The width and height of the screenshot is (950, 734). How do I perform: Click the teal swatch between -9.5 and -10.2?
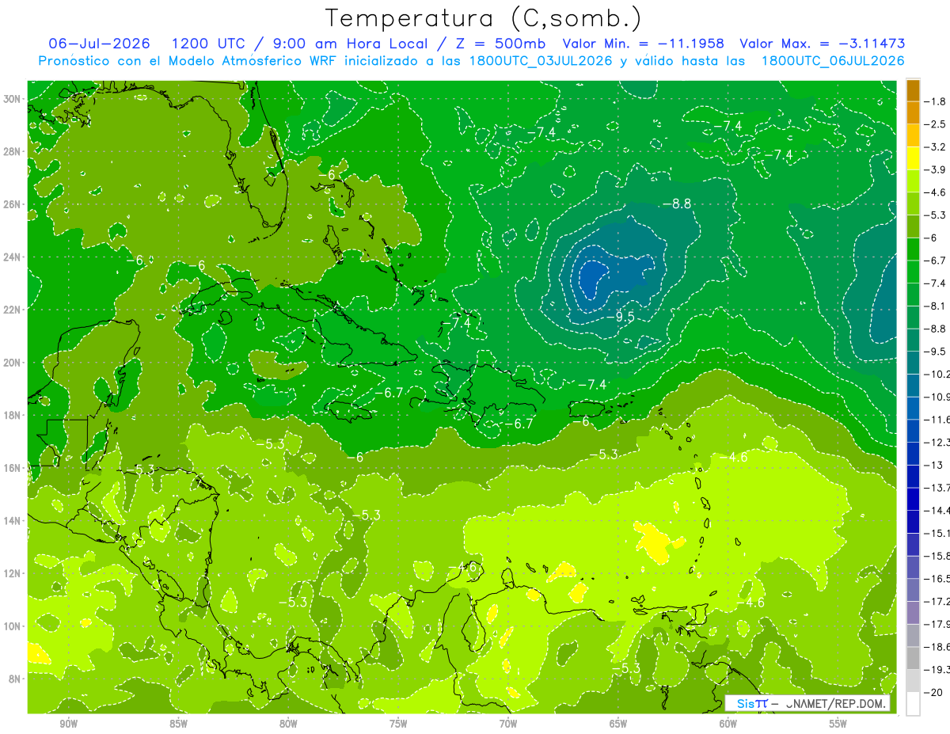coord(913,363)
